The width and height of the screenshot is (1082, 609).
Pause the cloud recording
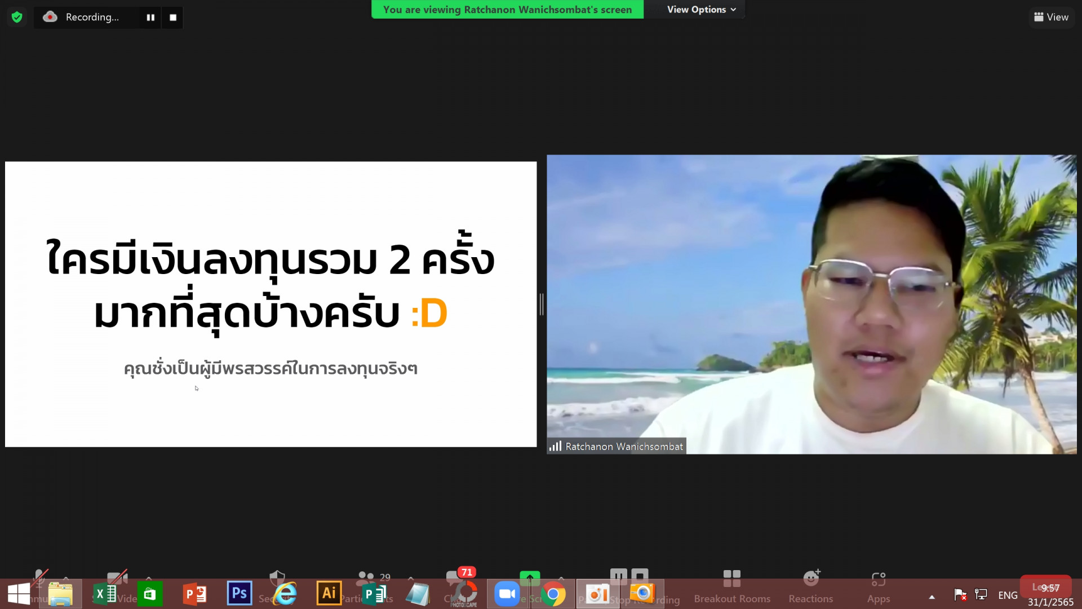[150, 17]
